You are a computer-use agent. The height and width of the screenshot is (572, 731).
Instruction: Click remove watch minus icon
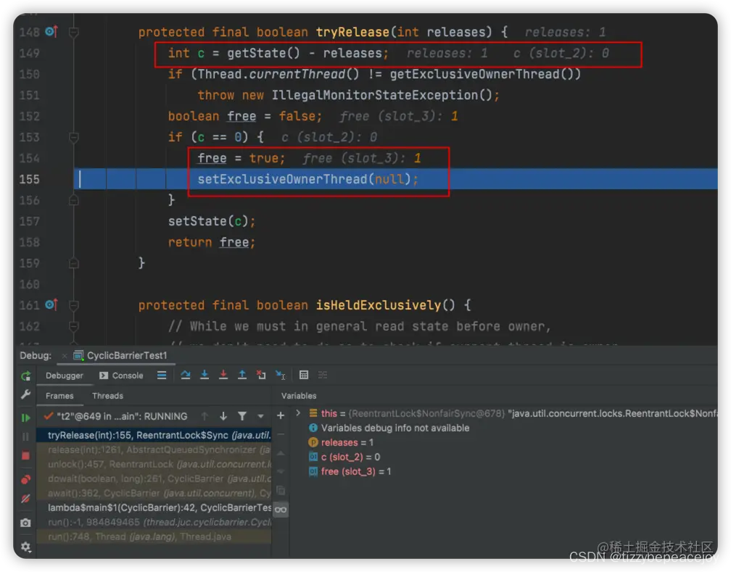[281, 434]
